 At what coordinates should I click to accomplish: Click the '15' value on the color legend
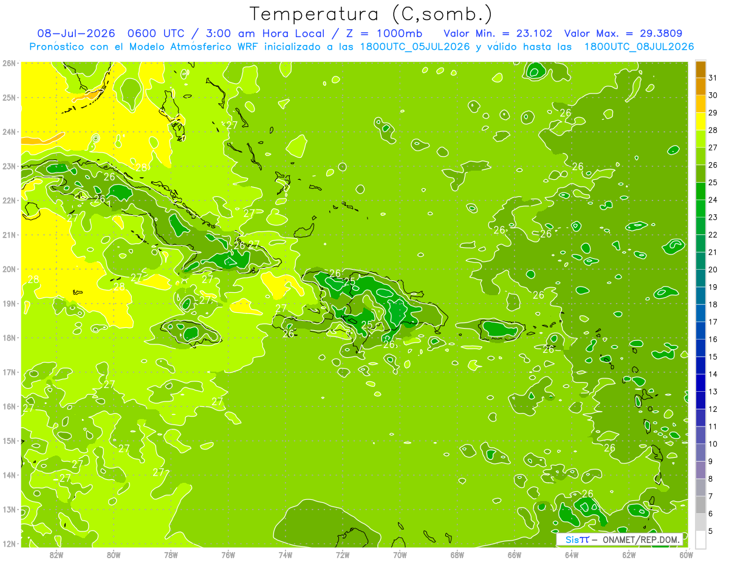tap(713, 357)
